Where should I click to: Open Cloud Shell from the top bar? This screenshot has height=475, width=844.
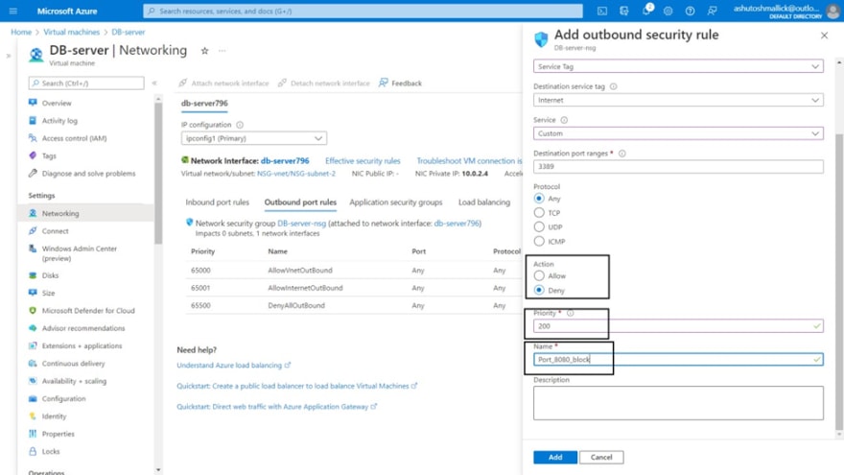click(x=602, y=11)
